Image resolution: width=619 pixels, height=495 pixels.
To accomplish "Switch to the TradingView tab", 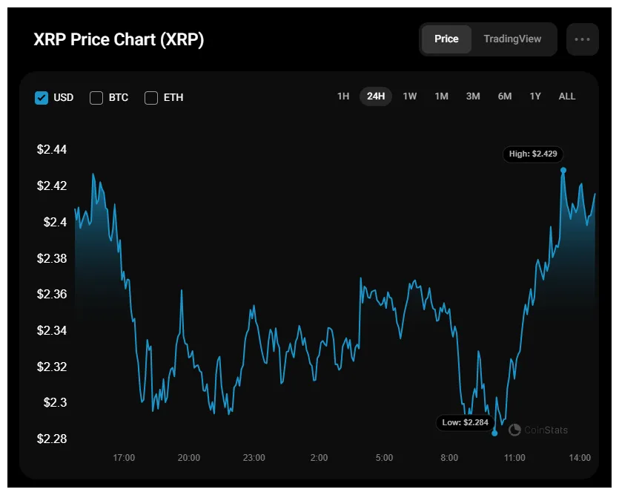I will tap(512, 39).
